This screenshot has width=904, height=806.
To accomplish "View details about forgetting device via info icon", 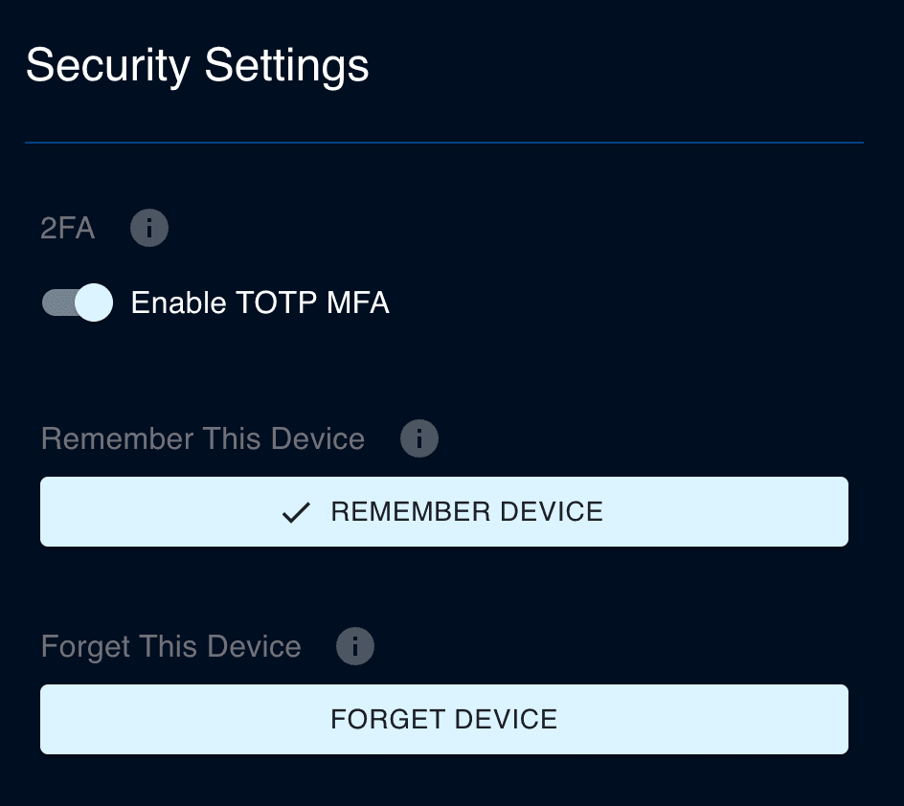I will coord(354,646).
